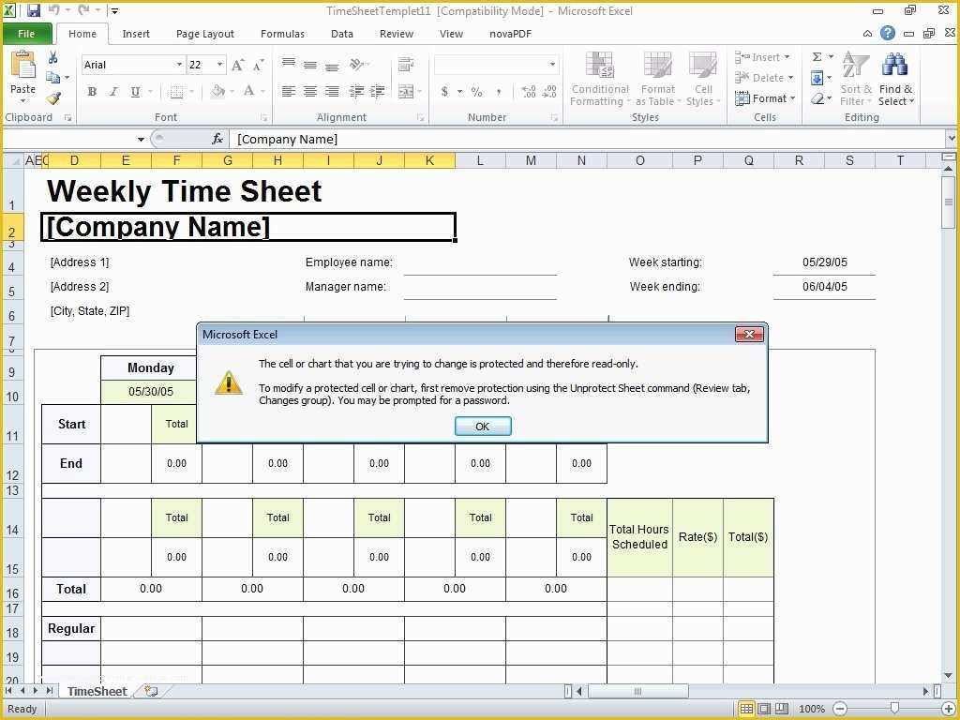Click the Merge & Center icon
Viewport: 960px width, 720px height.
pyautogui.click(x=405, y=92)
